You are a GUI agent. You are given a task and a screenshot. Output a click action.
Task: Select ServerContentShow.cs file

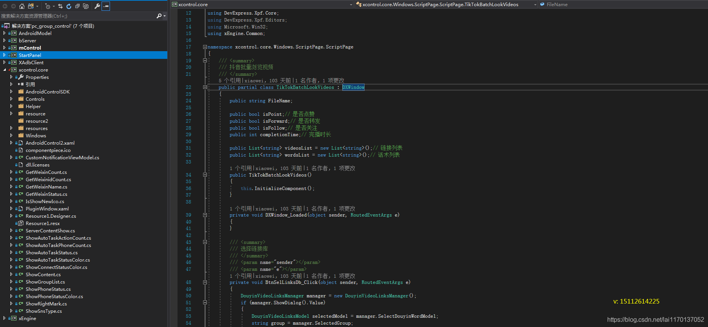click(x=50, y=230)
